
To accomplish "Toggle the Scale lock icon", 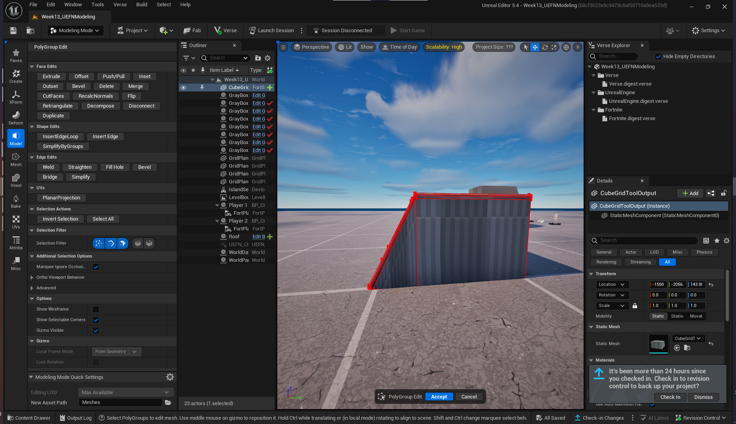I will pyautogui.click(x=635, y=306).
